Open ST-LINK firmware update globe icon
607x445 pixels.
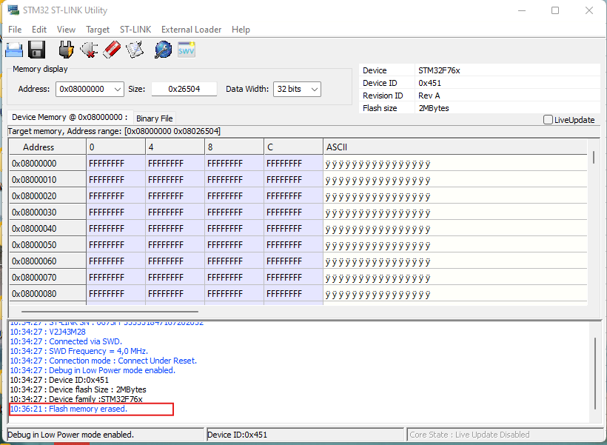click(163, 50)
